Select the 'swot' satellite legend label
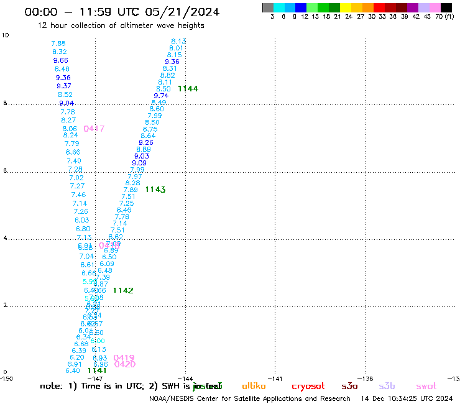The image size is (460, 404). point(426,387)
